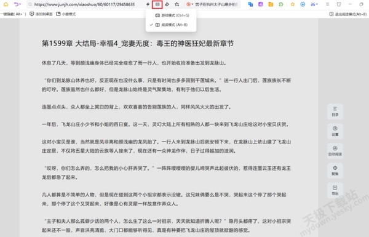Click the green refresh extension icon
369x237 pixels.
click(x=281, y=4)
